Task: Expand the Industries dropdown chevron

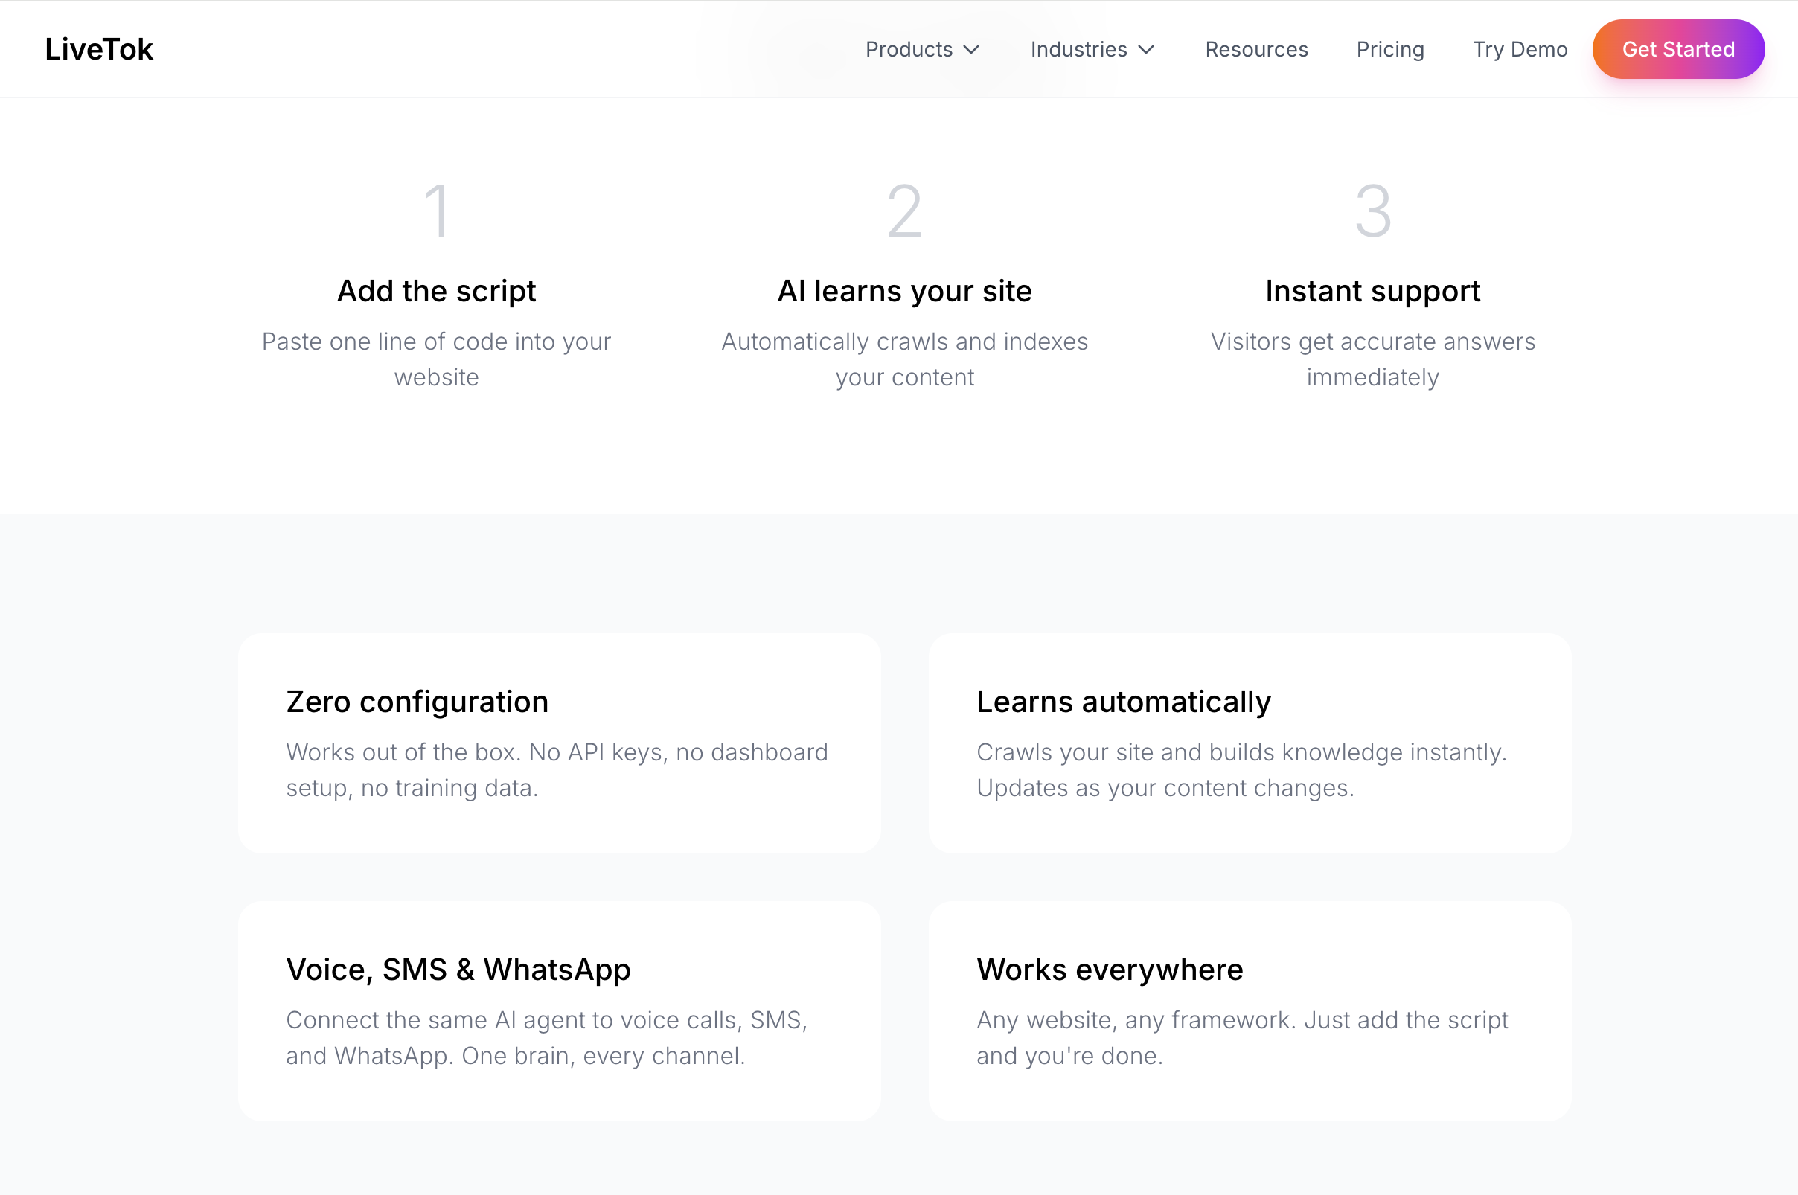Action: point(1145,51)
